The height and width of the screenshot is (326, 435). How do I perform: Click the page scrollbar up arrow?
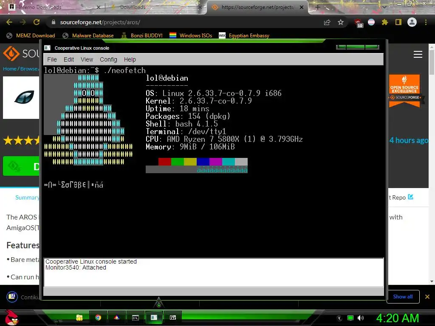(432, 47)
